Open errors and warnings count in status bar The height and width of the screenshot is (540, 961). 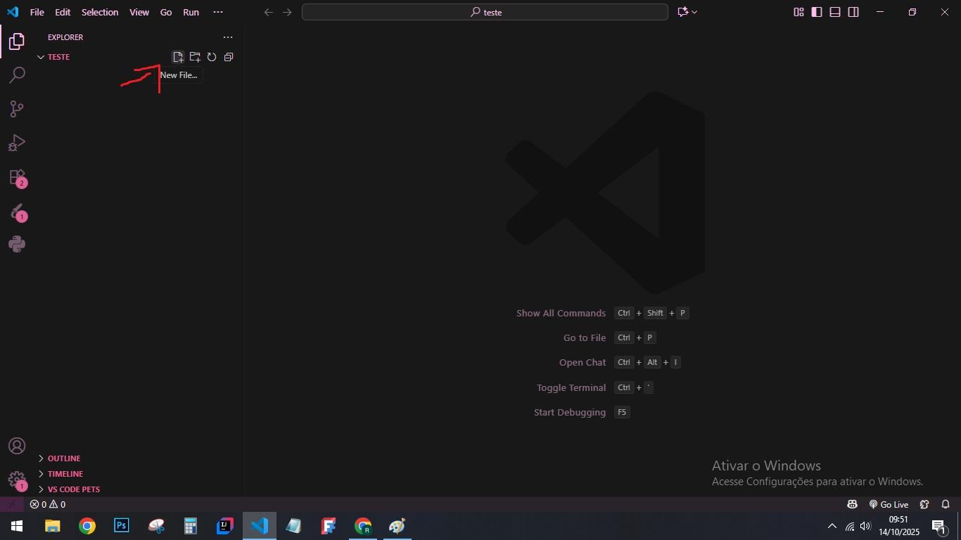pyautogui.click(x=48, y=504)
